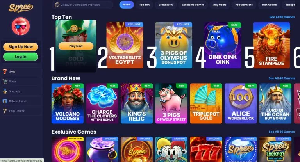This screenshot has width=300, height=162.
Task: Focus the Discover Games and Providers field
Action: (x=82, y=5)
